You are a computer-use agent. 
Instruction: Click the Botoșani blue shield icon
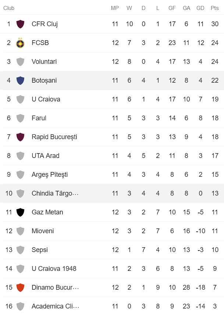click(21, 80)
